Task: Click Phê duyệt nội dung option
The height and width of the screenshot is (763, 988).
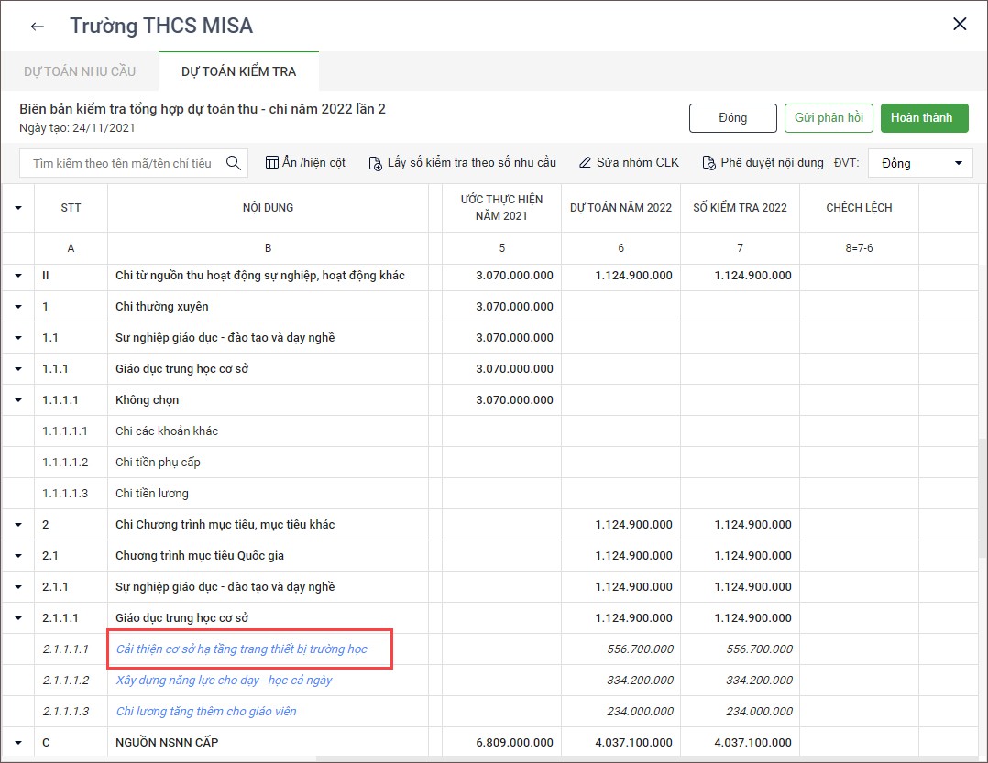Action: click(x=763, y=163)
